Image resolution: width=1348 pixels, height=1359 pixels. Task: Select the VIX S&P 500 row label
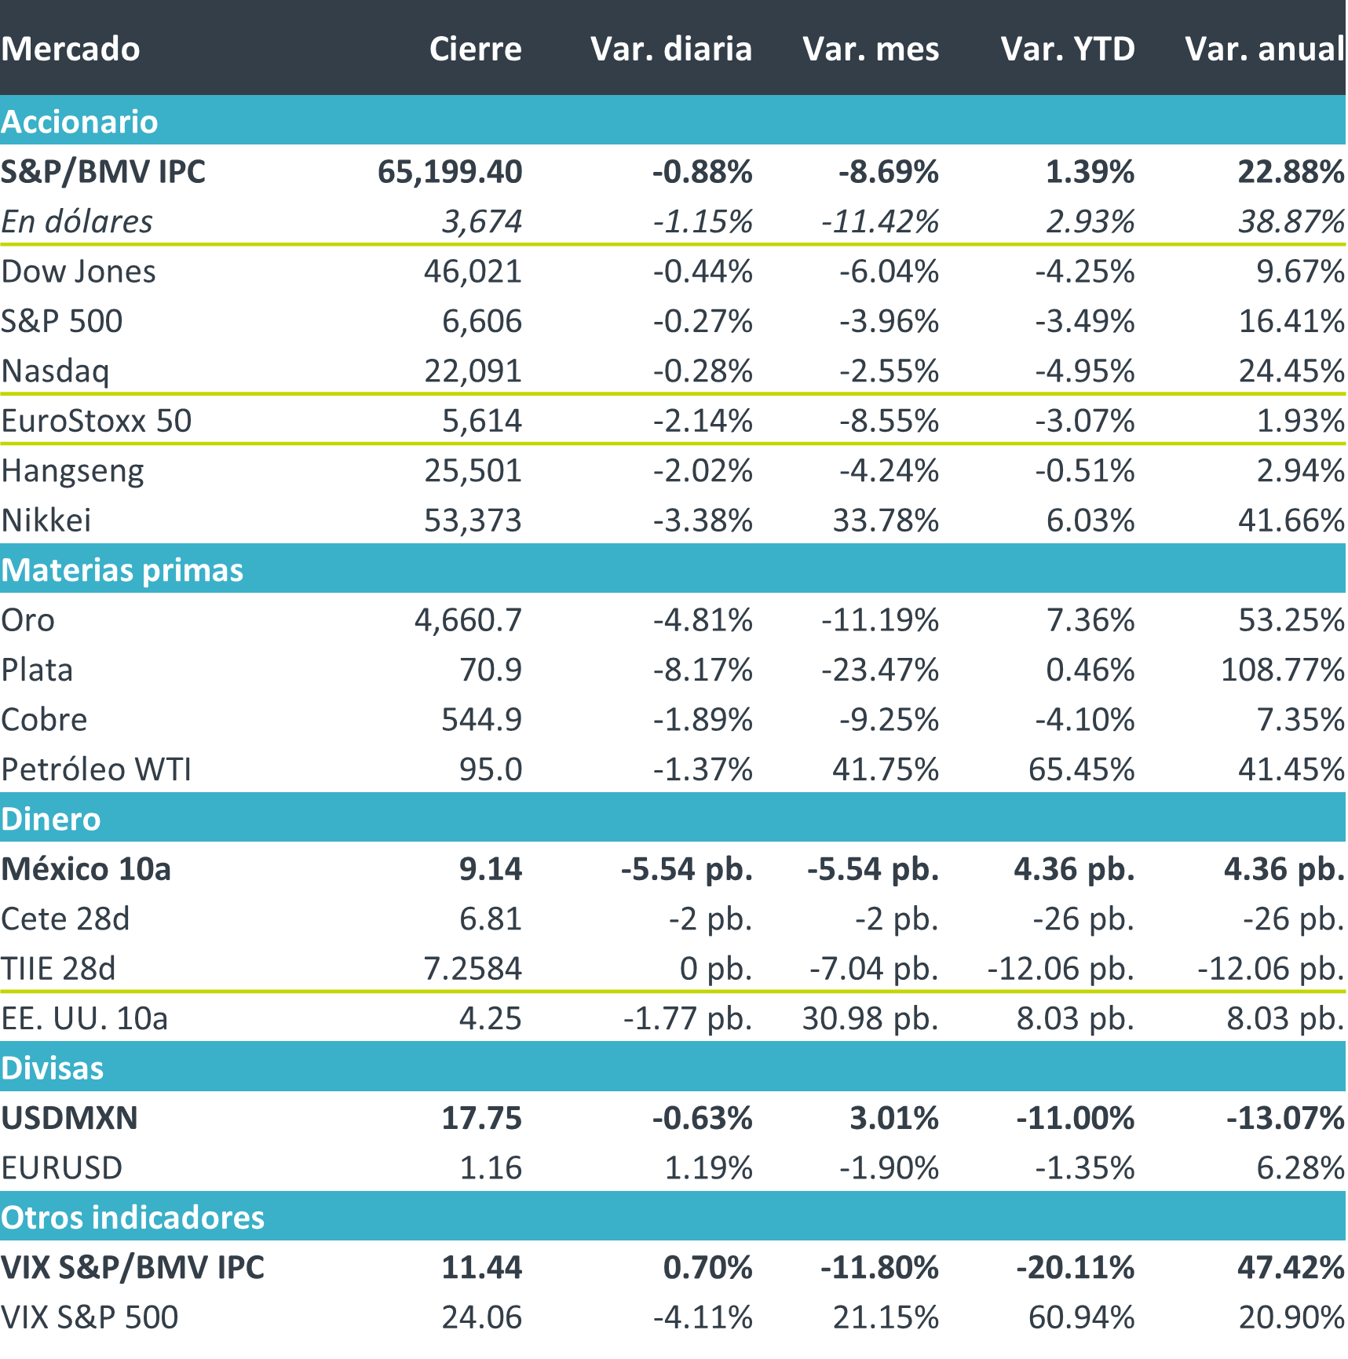pyautogui.click(x=90, y=1317)
